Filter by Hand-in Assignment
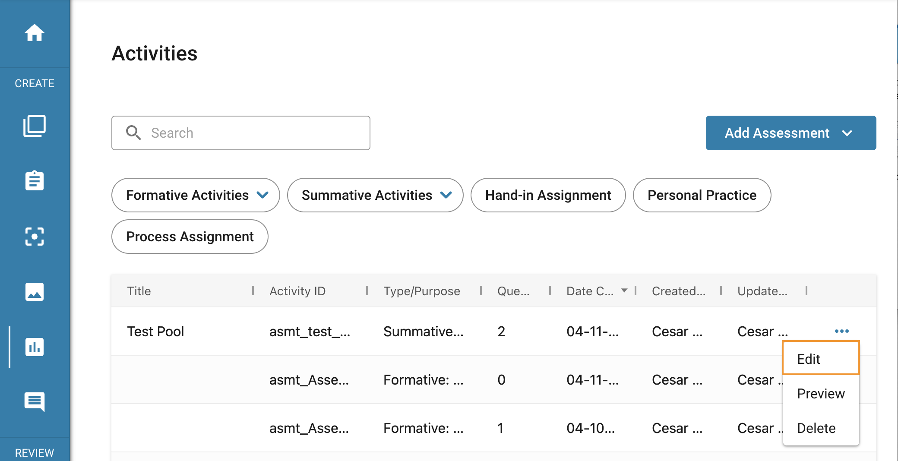 548,195
